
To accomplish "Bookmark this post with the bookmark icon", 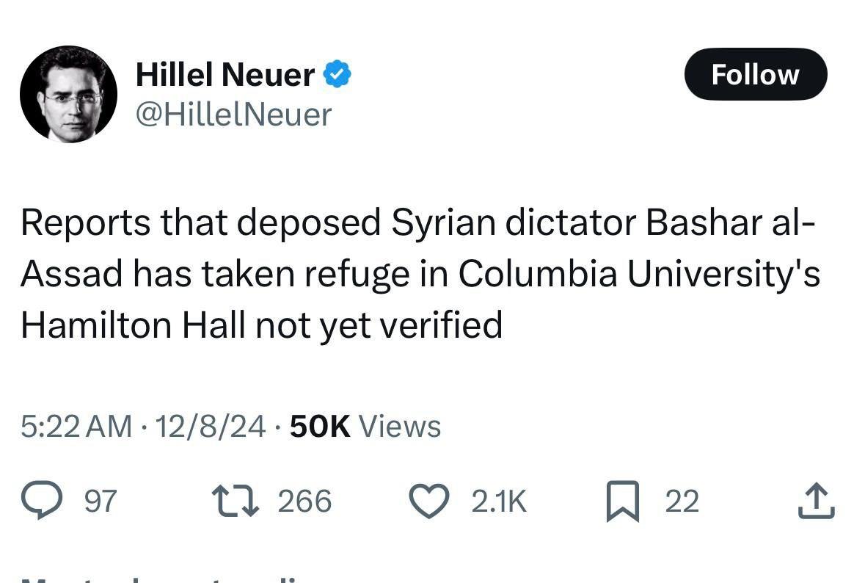I will click(x=623, y=502).
